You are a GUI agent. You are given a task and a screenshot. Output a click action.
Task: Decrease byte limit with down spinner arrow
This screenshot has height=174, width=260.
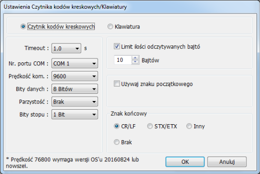135,62
